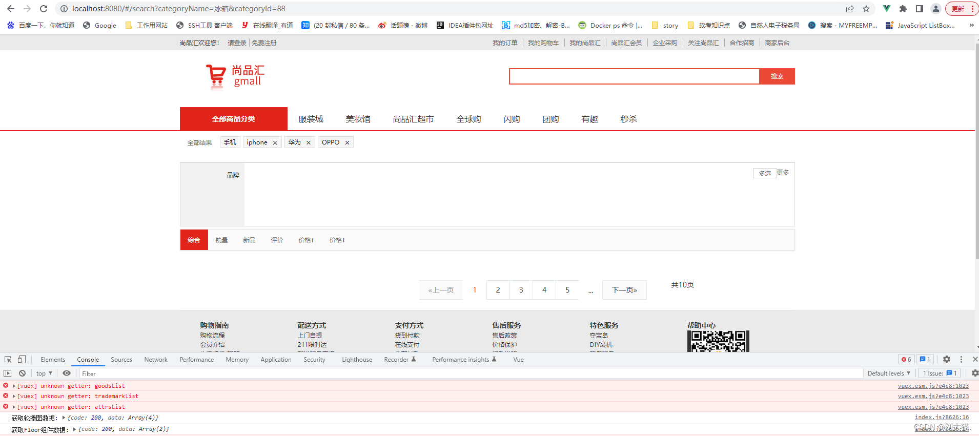979x436 pixels.
Task: Click into the product search box
Action: coord(635,76)
